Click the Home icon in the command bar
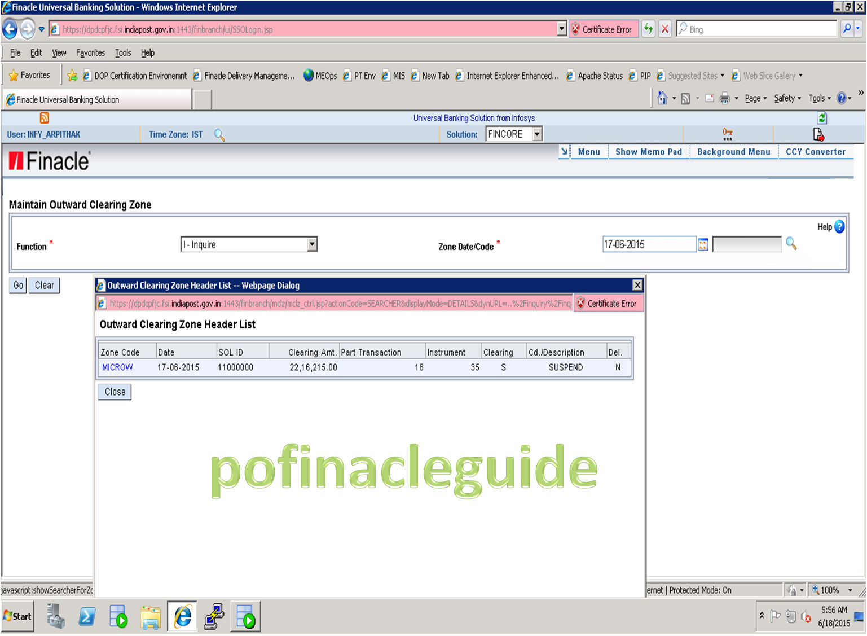This screenshot has height=636, width=867. click(663, 98)
